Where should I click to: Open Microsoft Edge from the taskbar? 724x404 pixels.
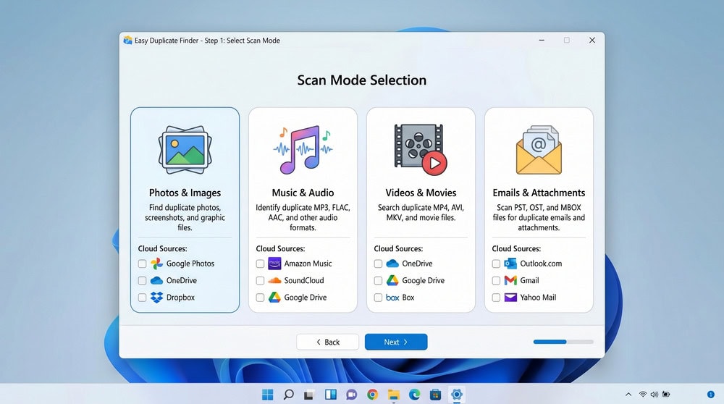click(x=415, y=395)
